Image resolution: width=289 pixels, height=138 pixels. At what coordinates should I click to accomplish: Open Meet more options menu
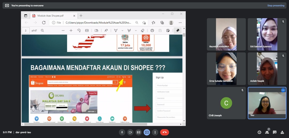click(155, 132)
